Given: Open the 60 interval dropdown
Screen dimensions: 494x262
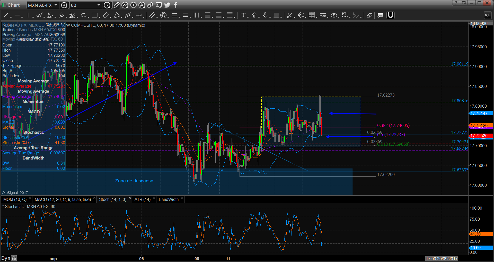Looking at the screenshot, I should pyautogui.click(x=99, y=5).
